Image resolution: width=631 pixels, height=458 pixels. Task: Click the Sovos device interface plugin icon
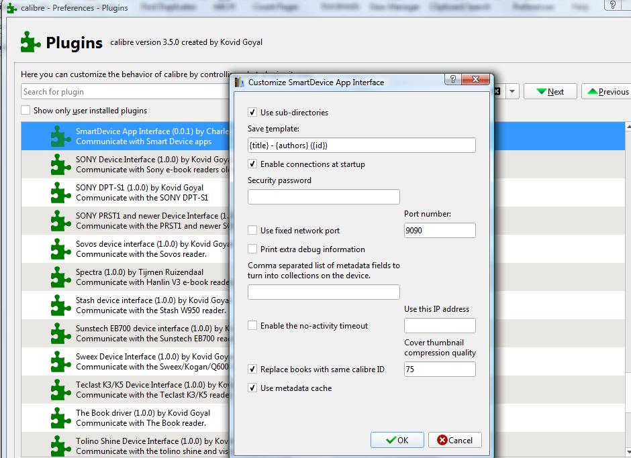pyautogui.click(x=61, y=249)
